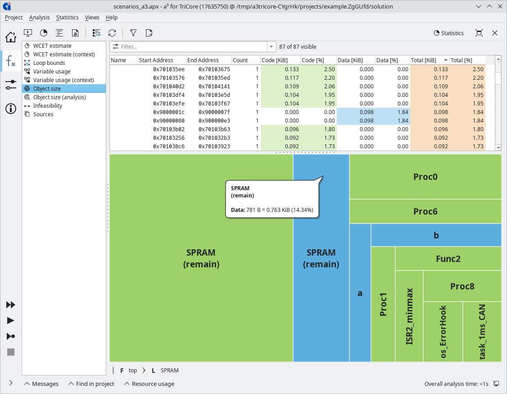Click the expand panel frame icon
Image resolution: width=507 pixels, height=394 pixels.
(x=479, y=33)
